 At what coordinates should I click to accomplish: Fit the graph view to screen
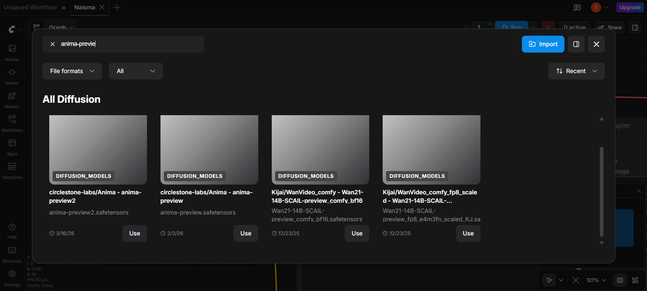click(576, 280)
